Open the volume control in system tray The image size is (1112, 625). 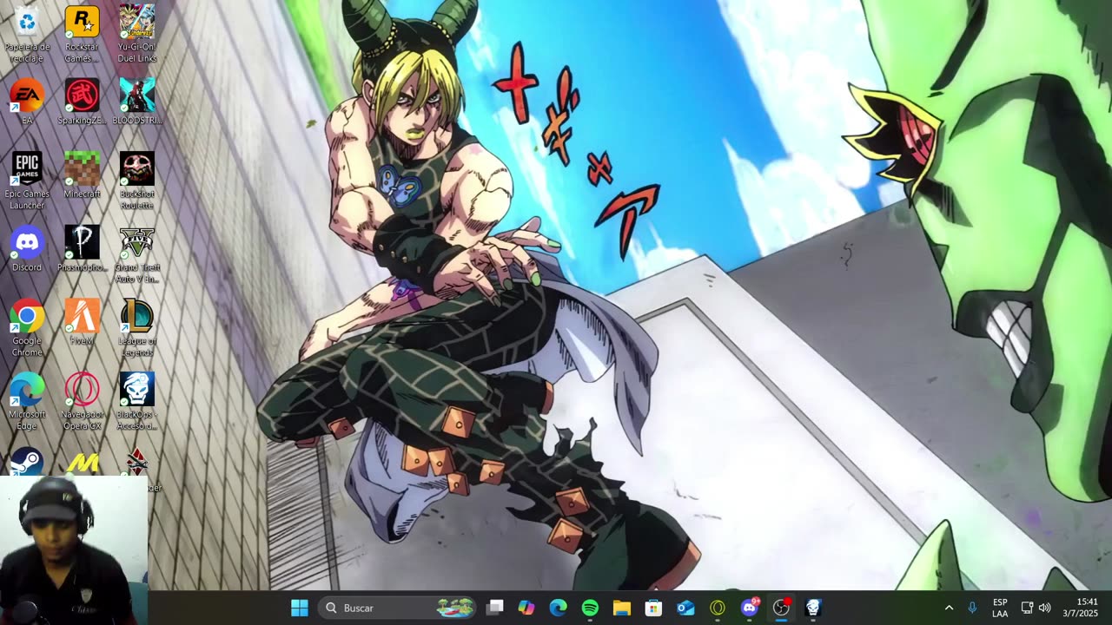pyautogui.click(x=1044, y=608)
